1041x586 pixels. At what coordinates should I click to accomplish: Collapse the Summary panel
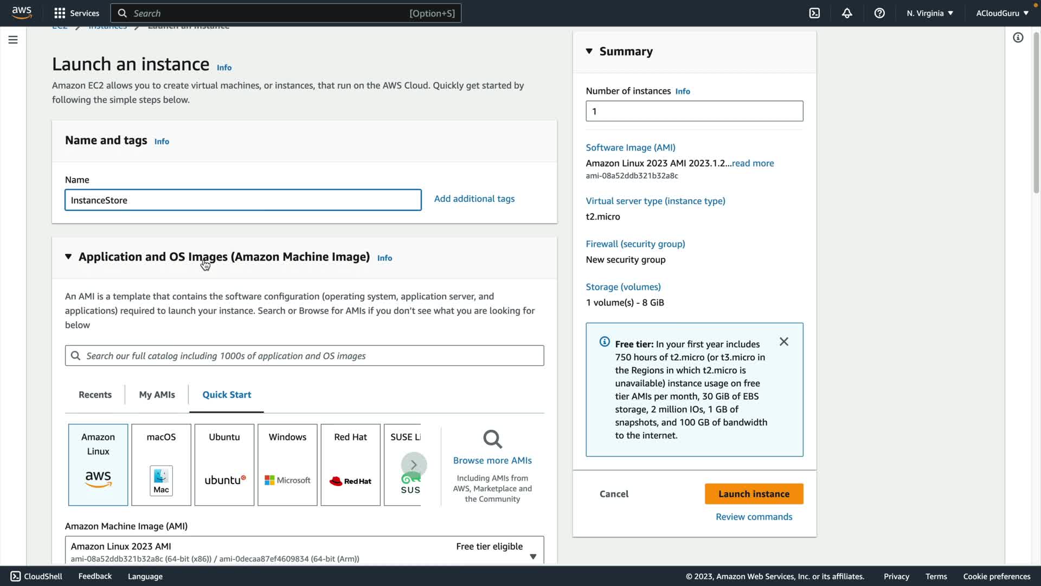coord(589,51)
